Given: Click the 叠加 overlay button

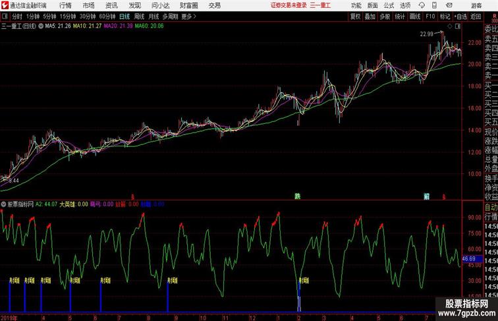Looking at the screenshot, I should 370,16.
